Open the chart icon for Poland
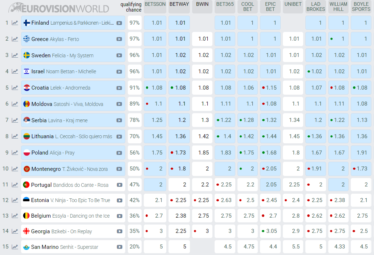374x255 pixels. click(15, 152)
